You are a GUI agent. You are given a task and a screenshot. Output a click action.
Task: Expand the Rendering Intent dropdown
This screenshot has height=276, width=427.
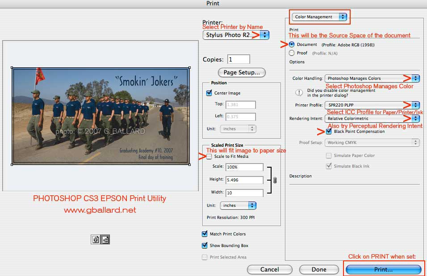[372, 119]
